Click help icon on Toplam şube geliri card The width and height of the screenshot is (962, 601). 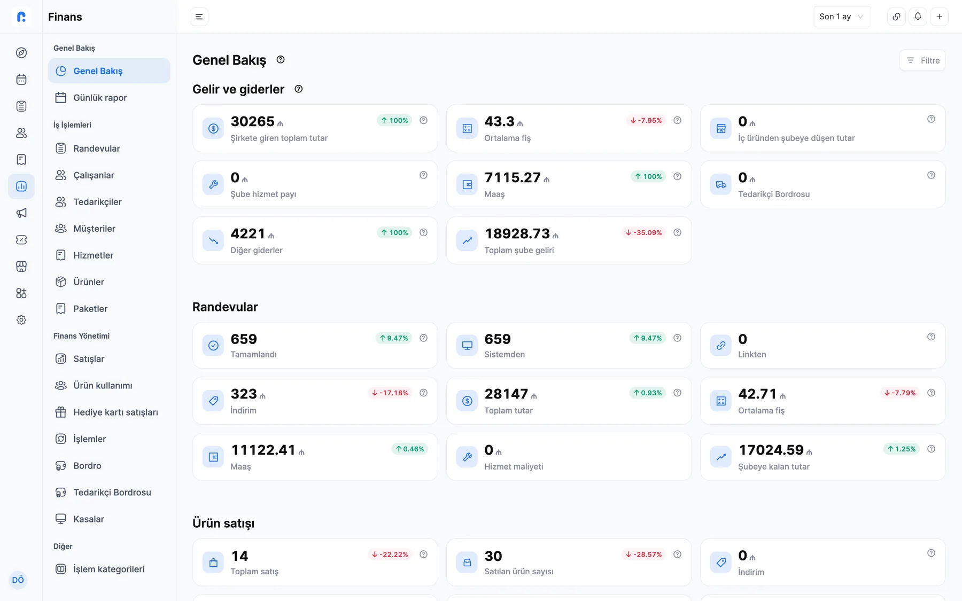pos(677,232)
